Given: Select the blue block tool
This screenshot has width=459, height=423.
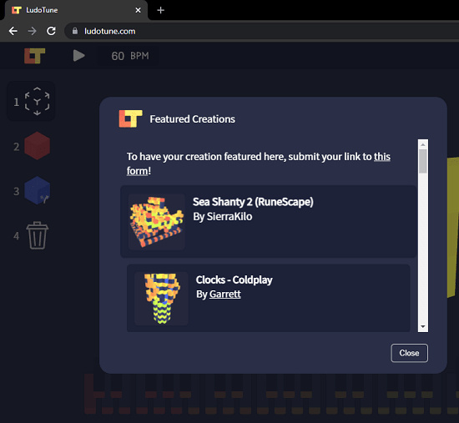Looking at the screenshot, I should (37, 190).
